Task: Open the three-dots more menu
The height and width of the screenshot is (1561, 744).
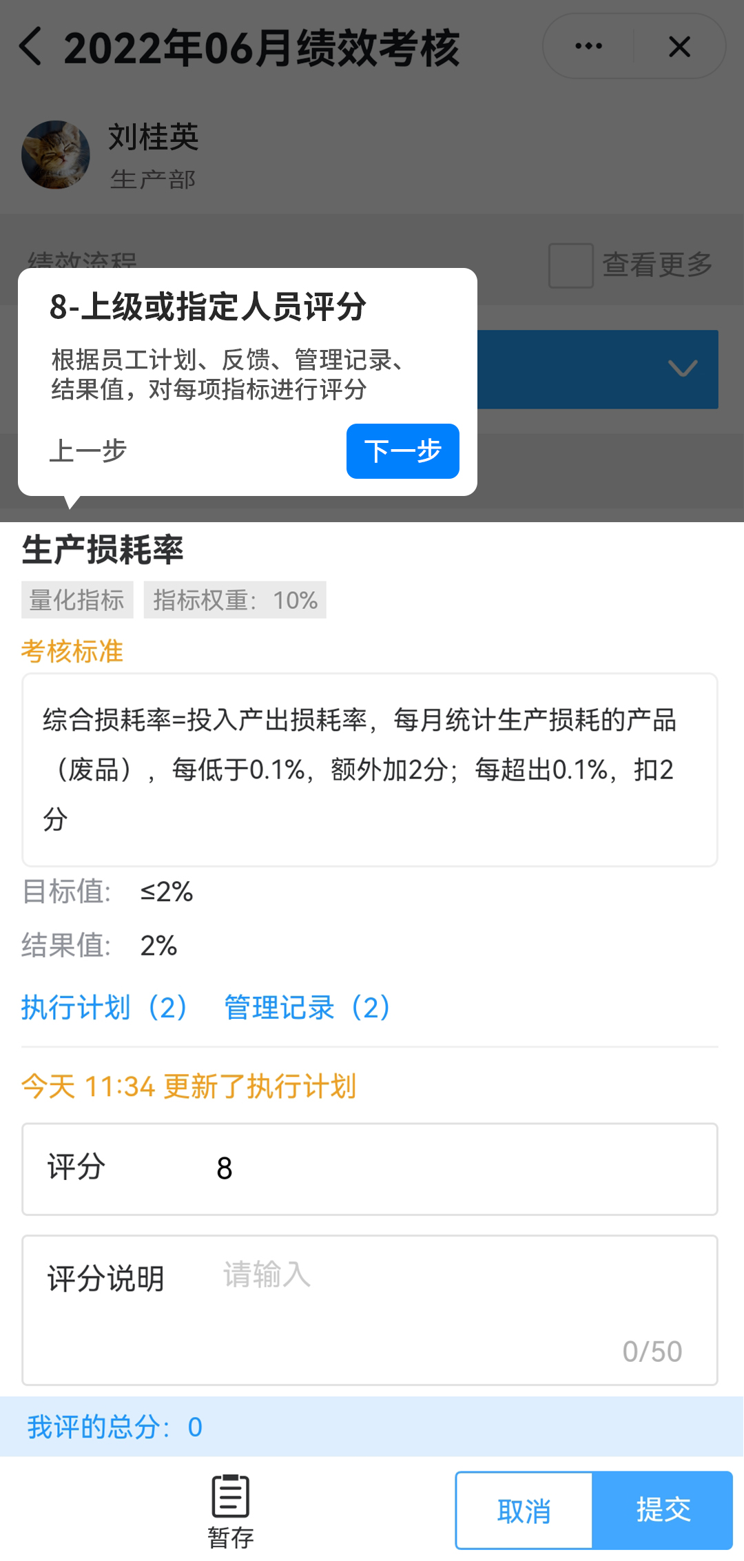Action: [588, 47]
